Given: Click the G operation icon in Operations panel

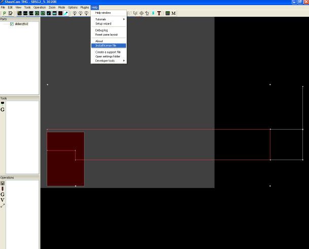Looking at the screenshot, I should 3,194.
